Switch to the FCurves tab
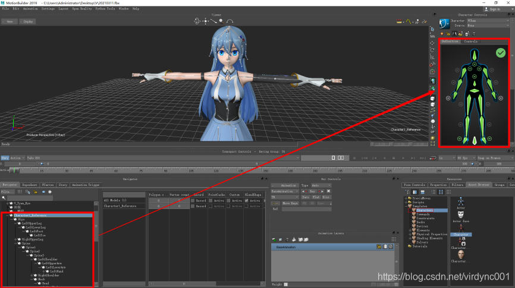The image size is (515, 288). pos(48,185)
